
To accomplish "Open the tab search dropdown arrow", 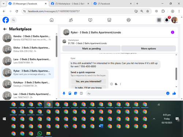I will click(4, 4).
